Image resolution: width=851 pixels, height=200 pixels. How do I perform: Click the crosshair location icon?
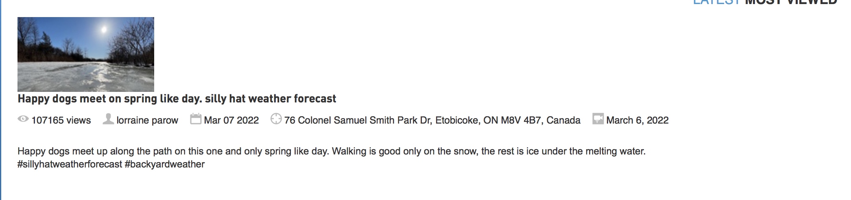click(276, 119)
